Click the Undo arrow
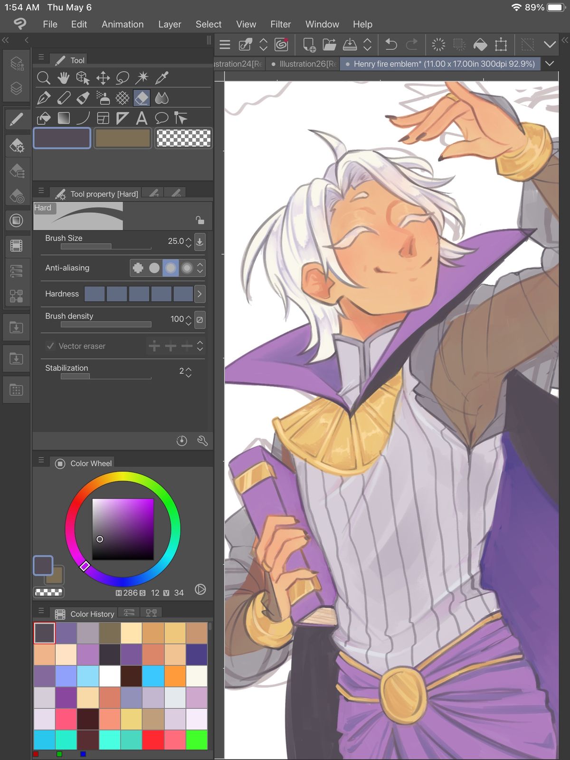570x760 pixels. (391, 45)
